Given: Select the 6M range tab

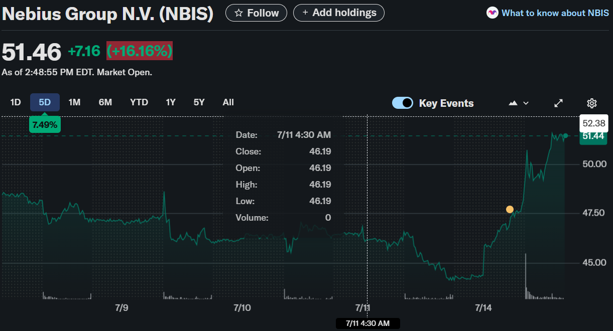Looking at the screenshot, I should (105, 102).
